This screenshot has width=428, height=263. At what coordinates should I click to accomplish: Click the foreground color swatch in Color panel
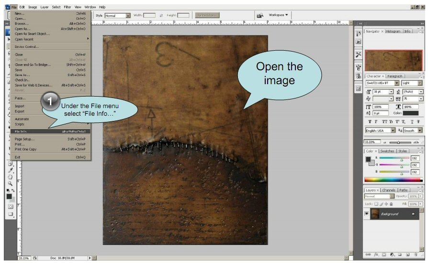pos(368,159)
